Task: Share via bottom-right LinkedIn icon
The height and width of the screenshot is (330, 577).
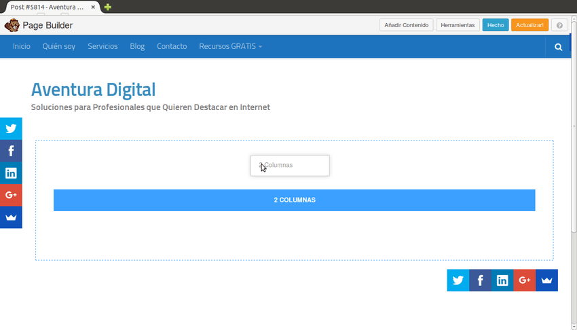Action: pyautogui.click(x=502, y=280)
